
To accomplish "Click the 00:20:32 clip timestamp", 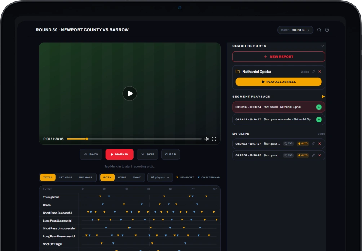I will pos(248,155).
